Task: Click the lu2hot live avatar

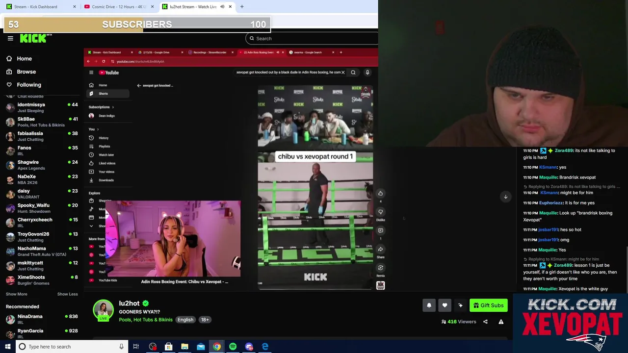Action: click(103, 310)
